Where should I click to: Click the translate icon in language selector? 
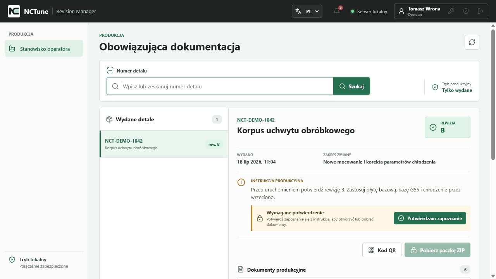click(298, 11)
